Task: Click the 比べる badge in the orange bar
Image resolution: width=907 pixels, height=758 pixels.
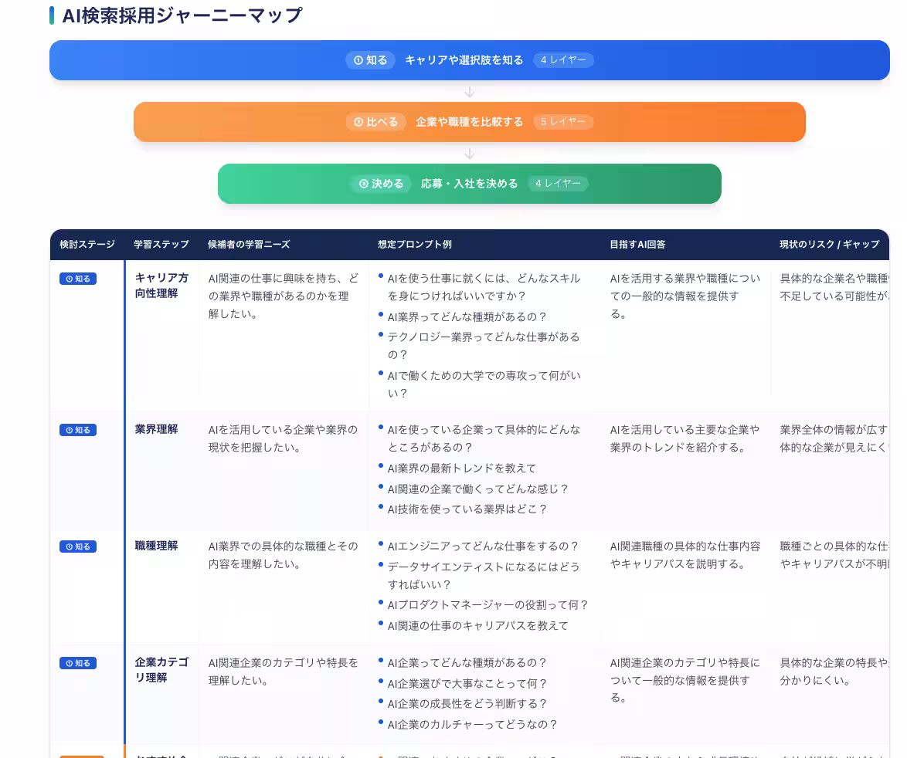Action: (x=376, y=122)
